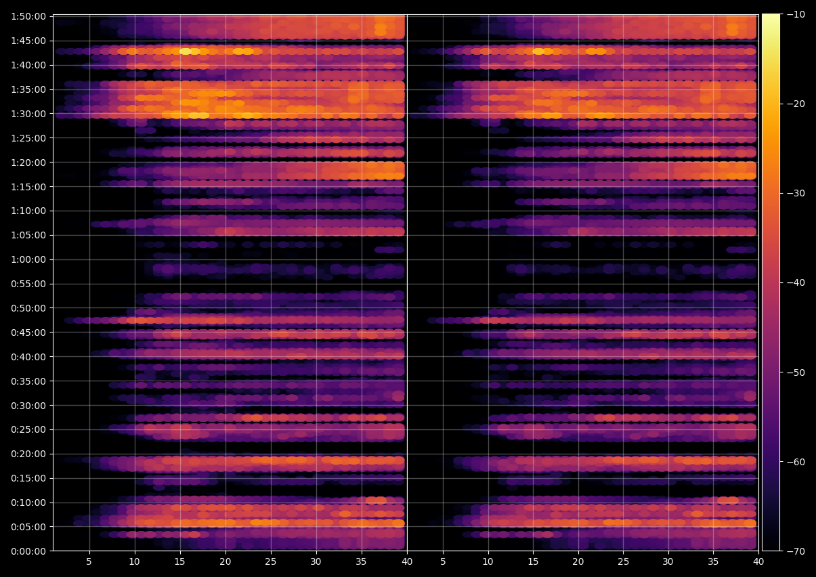Click the 1:35:00 time axis label
816x577 pixels.
28,89
